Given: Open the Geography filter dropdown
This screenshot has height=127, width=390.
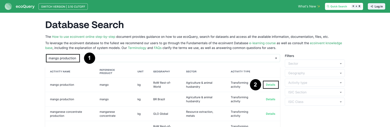Looking at the screenshot, I should [x=315, y=73].
